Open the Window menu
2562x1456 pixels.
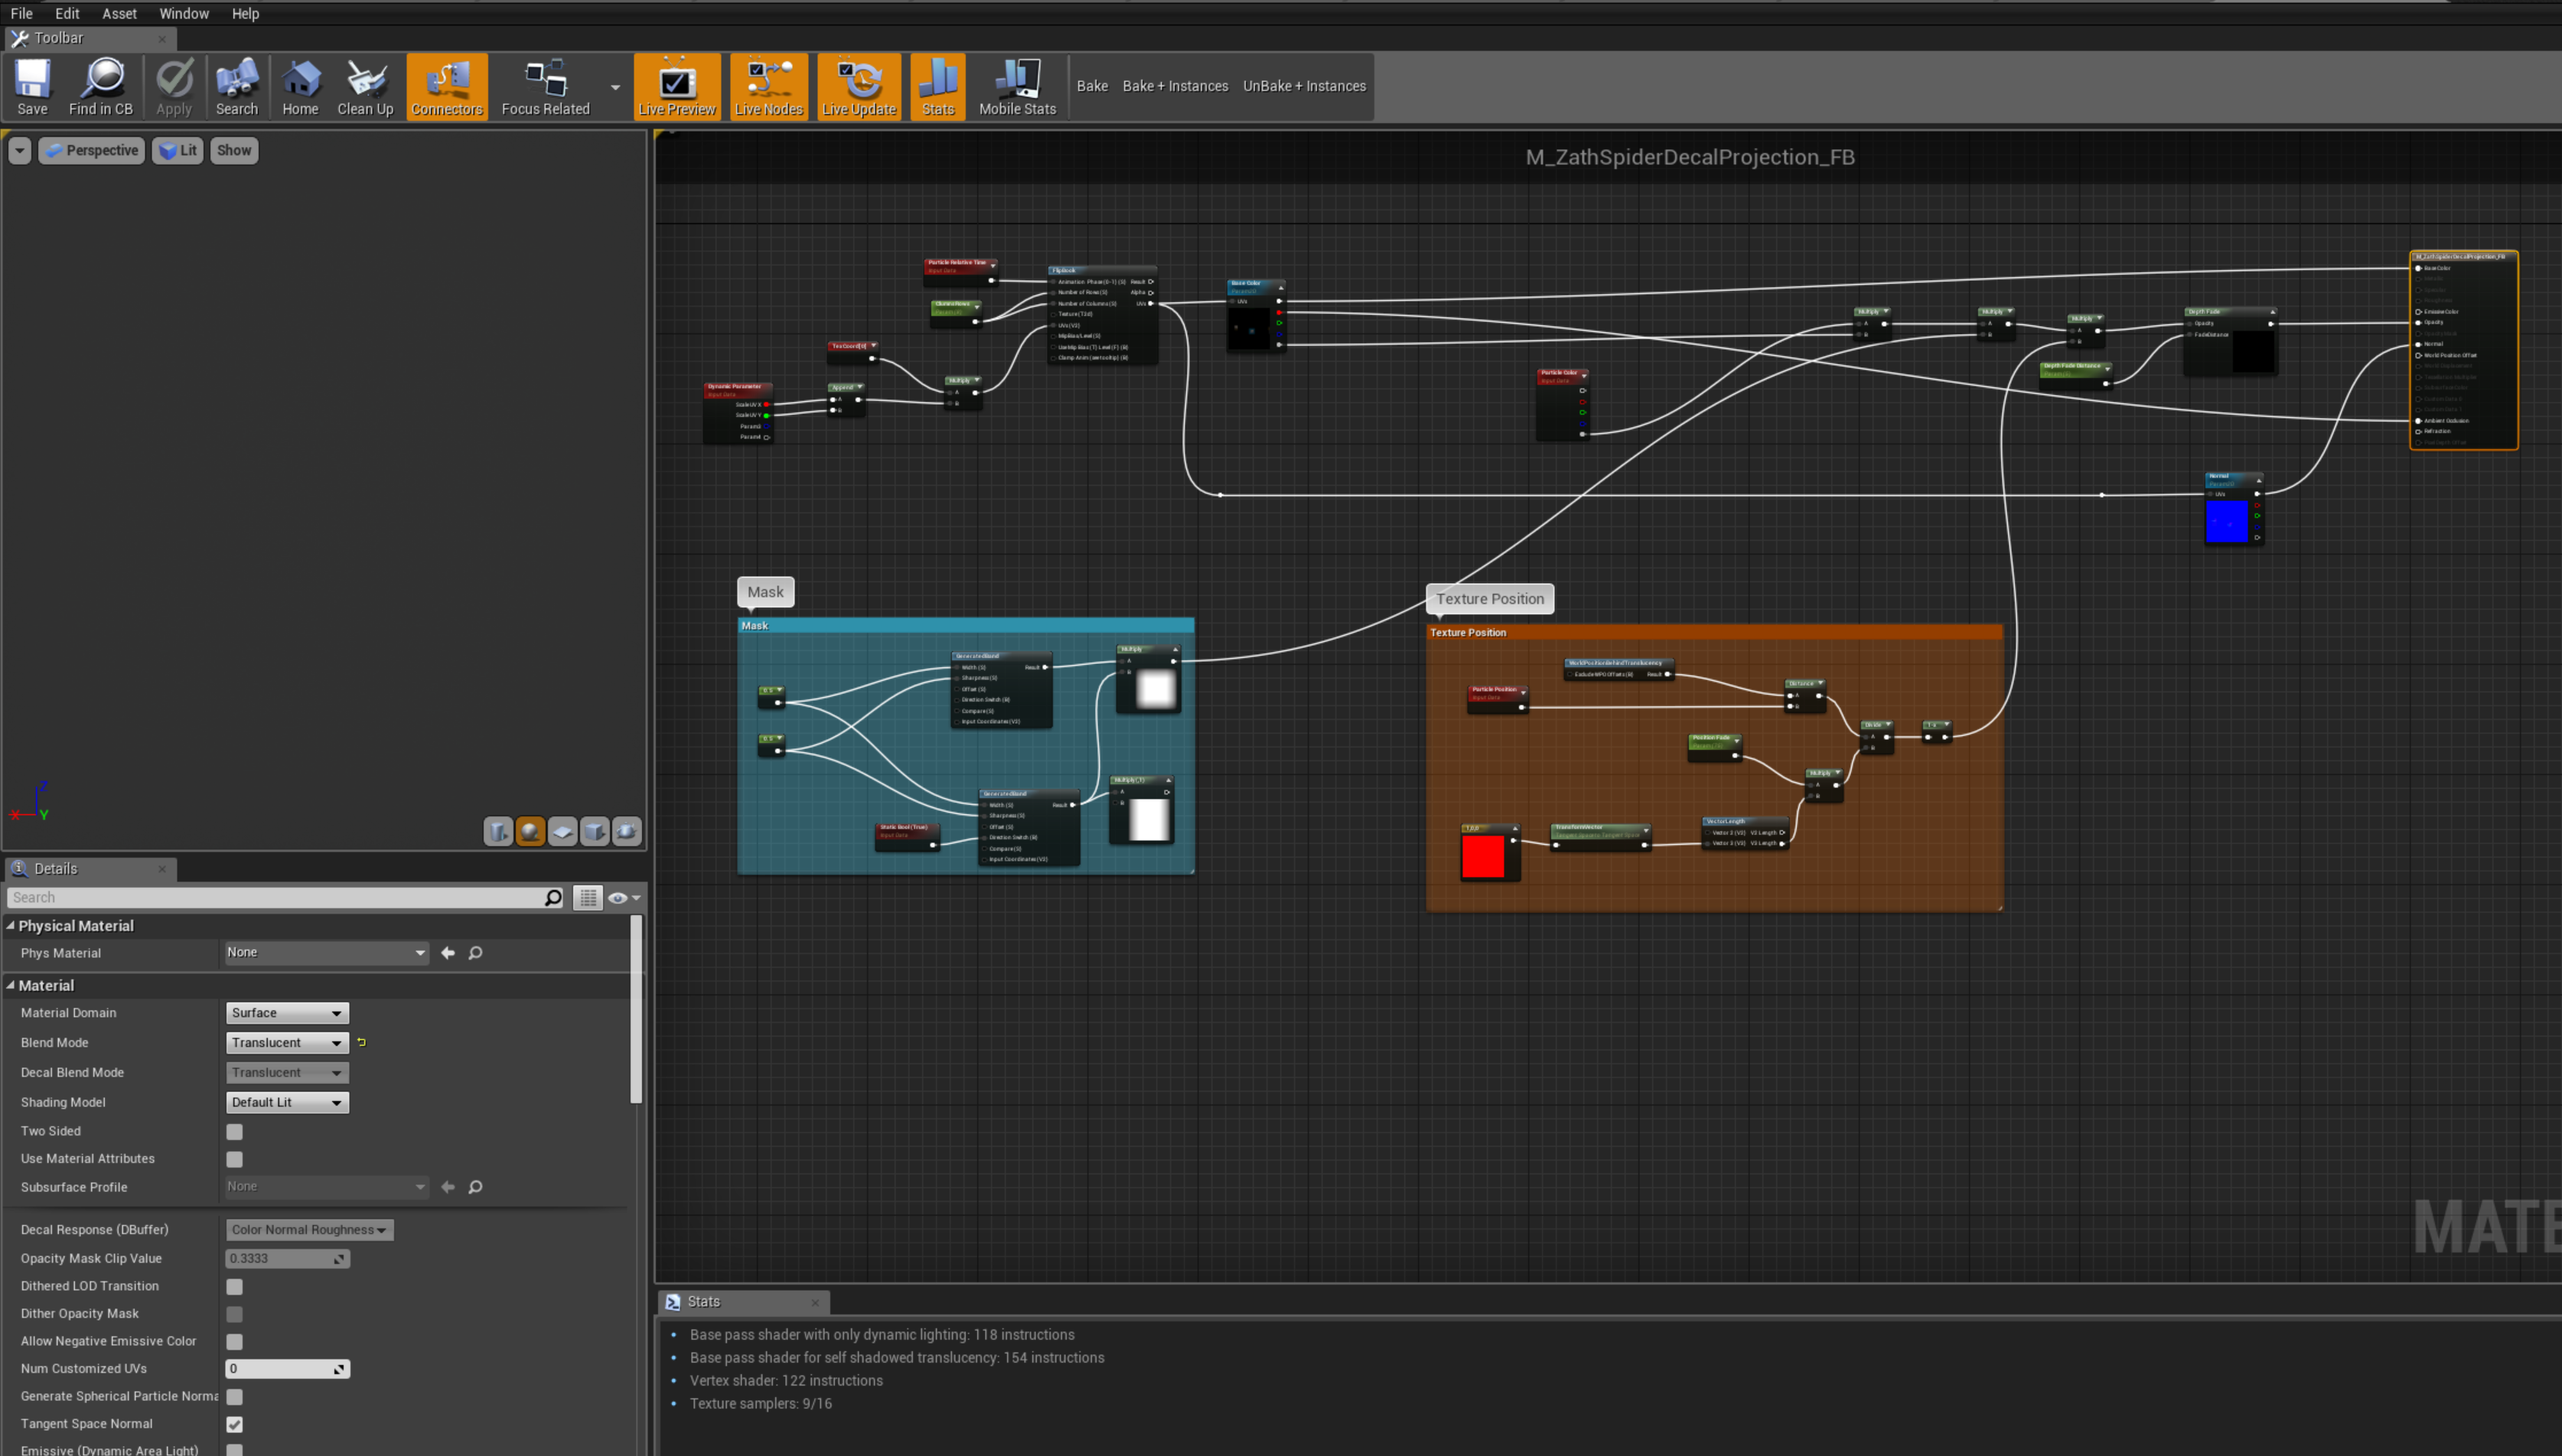(x=184, y=13)
